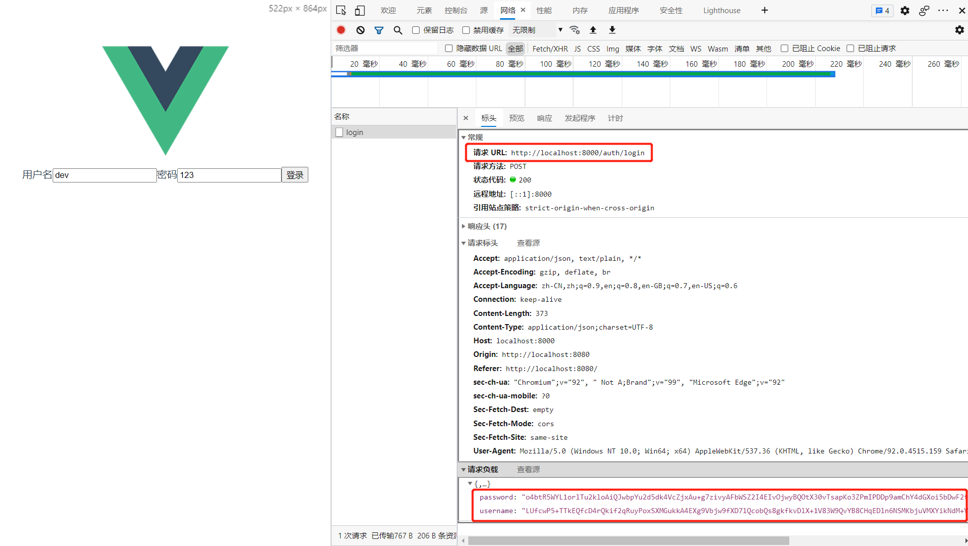Expand the 响应头 (17) section
Image resolution: width=968 pixels, height=546 pixels.
(x=463, y=226)
